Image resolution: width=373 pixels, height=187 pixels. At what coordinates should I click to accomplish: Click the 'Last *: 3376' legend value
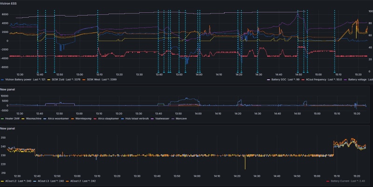[x=73, y=80]
